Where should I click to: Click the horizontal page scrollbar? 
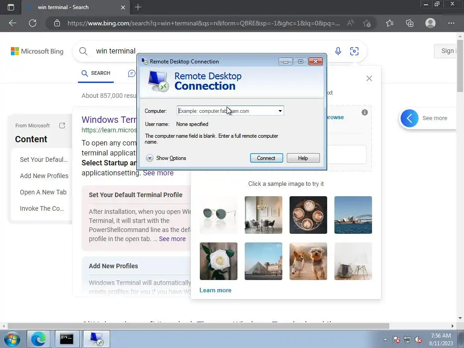(x=198, y=326)
